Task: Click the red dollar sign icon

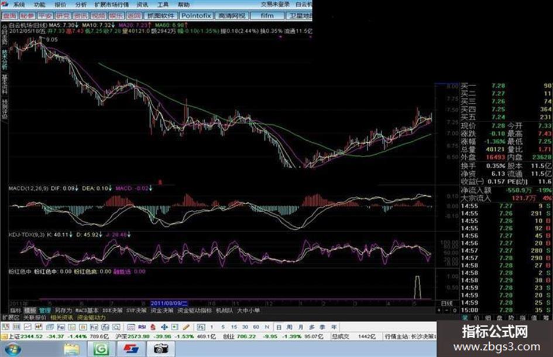Action: (x=153, y=327)
